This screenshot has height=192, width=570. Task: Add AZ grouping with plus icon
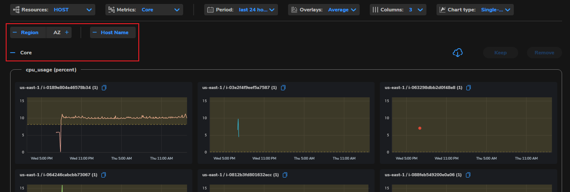(x=67, y=32)
